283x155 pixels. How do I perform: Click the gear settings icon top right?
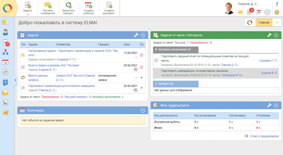(277, 12)
